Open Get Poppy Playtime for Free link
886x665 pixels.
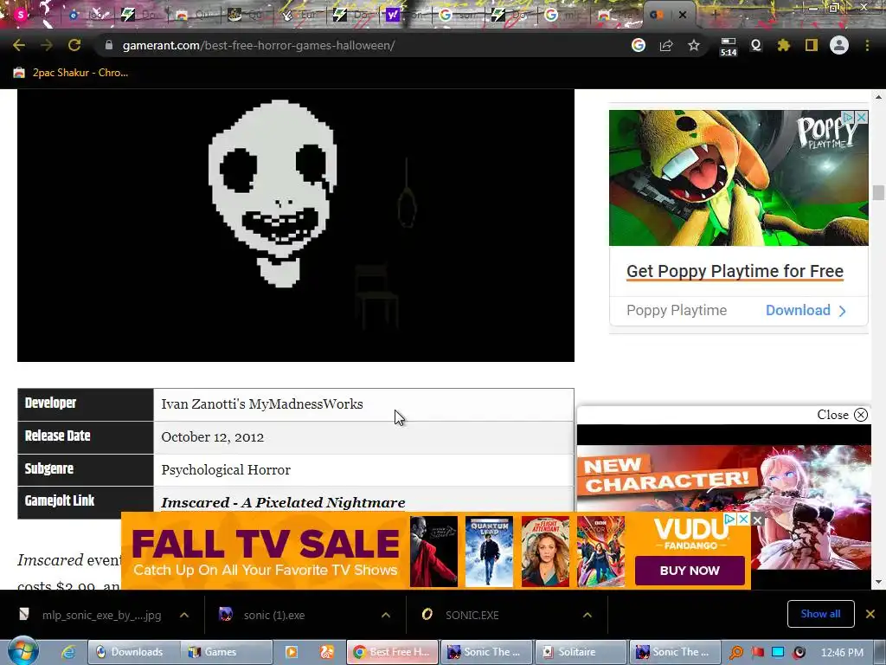pos(735,271)
